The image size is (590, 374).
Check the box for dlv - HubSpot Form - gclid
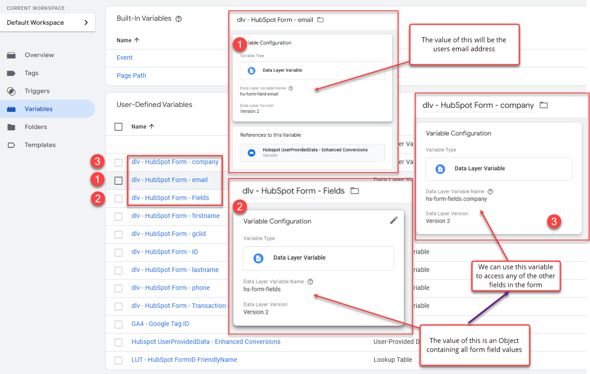coord(118,234)
